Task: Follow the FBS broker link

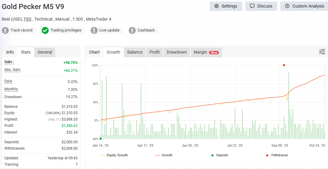Action: pyautogui.click(x=28, y=19)
